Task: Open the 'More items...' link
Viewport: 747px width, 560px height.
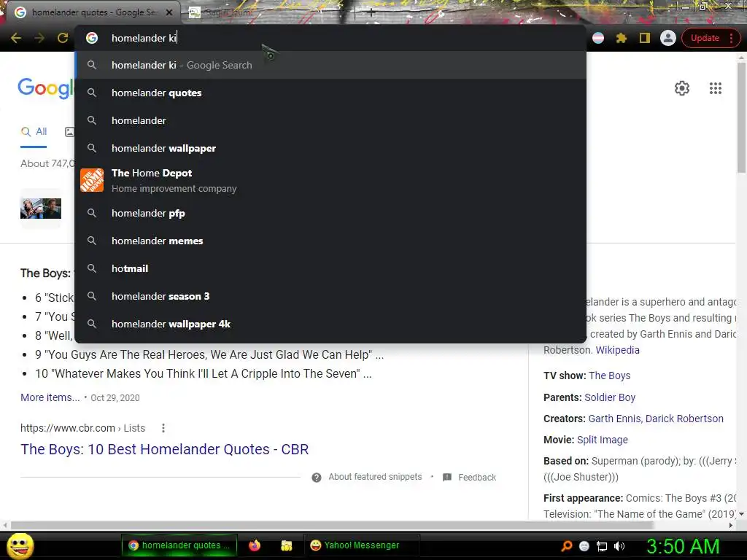Action: point(50,397)
